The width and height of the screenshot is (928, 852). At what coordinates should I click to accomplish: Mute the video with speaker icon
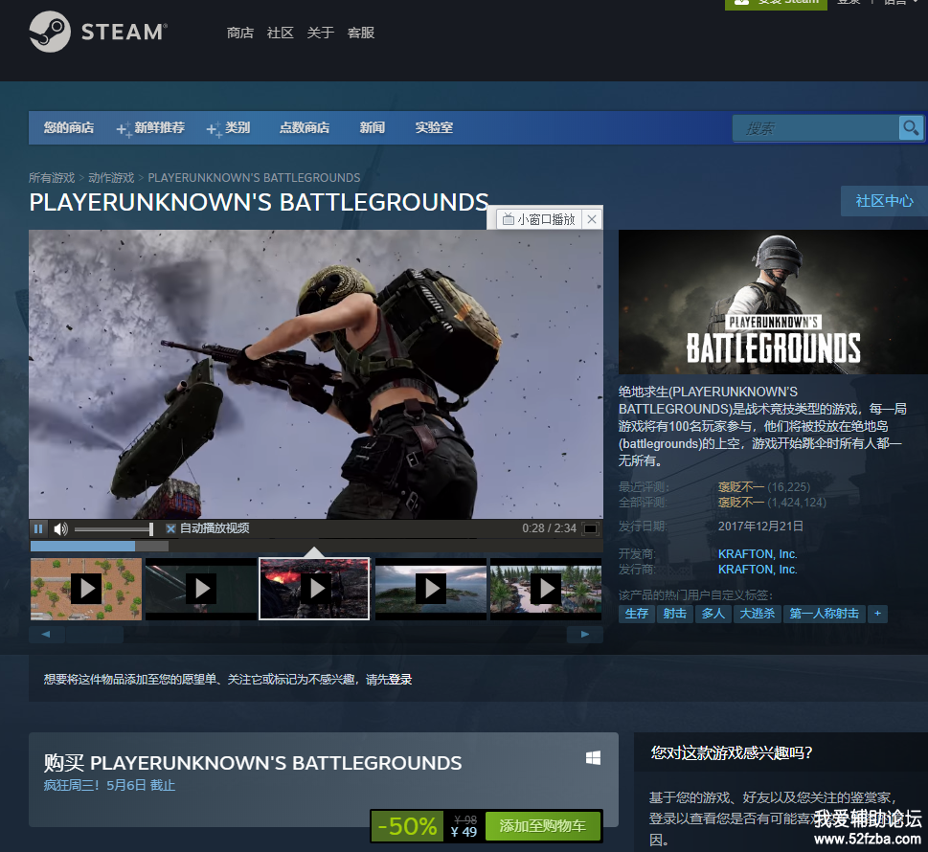point(61,528)
